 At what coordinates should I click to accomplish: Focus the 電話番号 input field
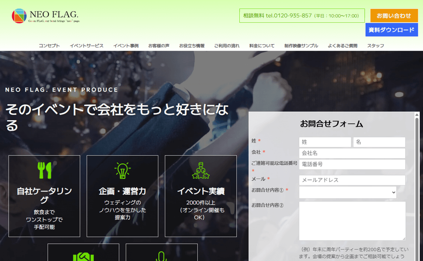point(352,164)
